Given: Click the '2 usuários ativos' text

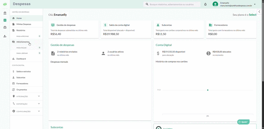Looking at the screenshot, I should [116, 52].
